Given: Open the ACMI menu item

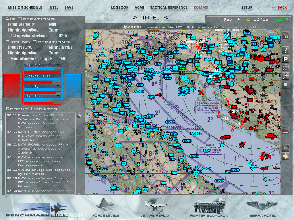Looking at the screenshot, I should tap(139, 7).
